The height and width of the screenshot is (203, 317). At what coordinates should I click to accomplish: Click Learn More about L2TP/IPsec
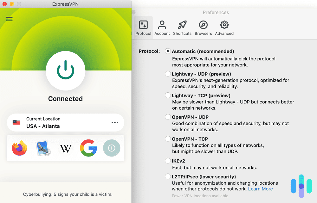click(x=260, y=188)
